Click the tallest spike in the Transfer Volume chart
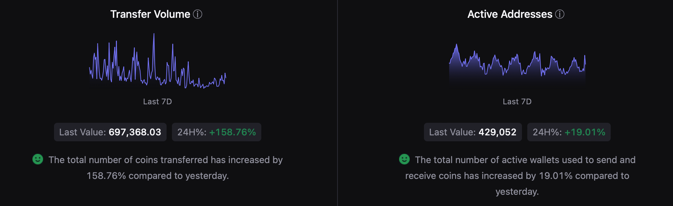 click(x=154, y=34)
